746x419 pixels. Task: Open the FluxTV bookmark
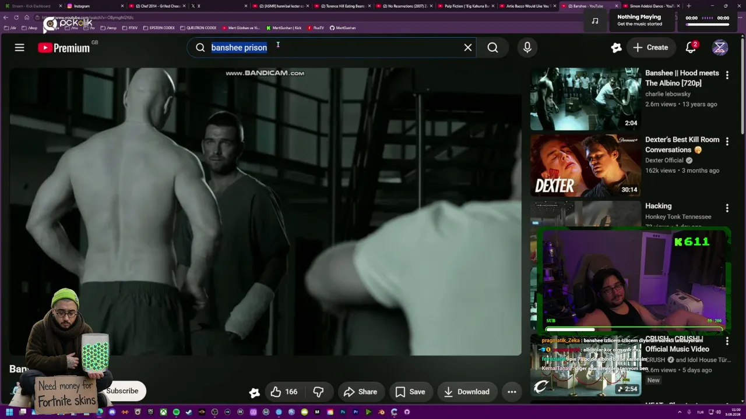tap(315, 28)
